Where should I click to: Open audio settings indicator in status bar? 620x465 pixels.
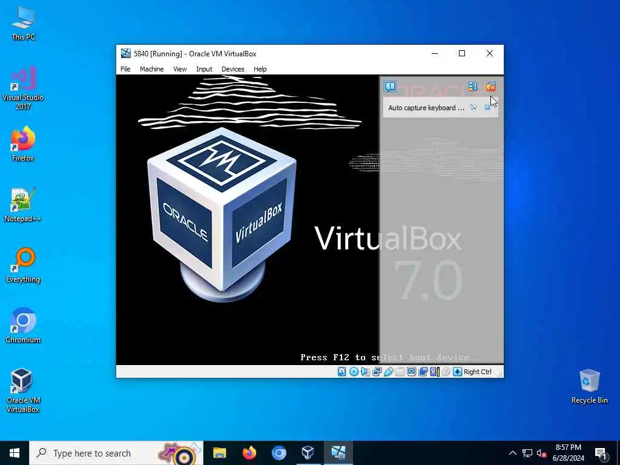pyautogui.click(x=365, y=372)
